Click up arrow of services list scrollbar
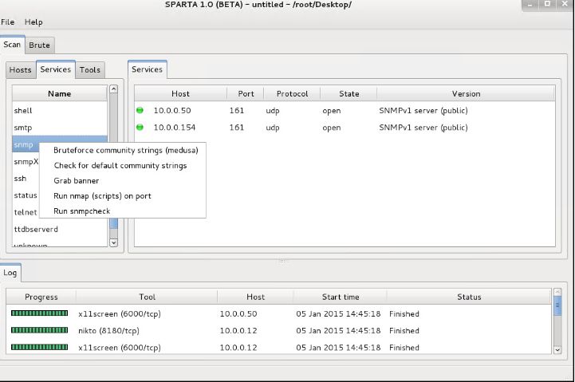 click(x=113, y=90)
